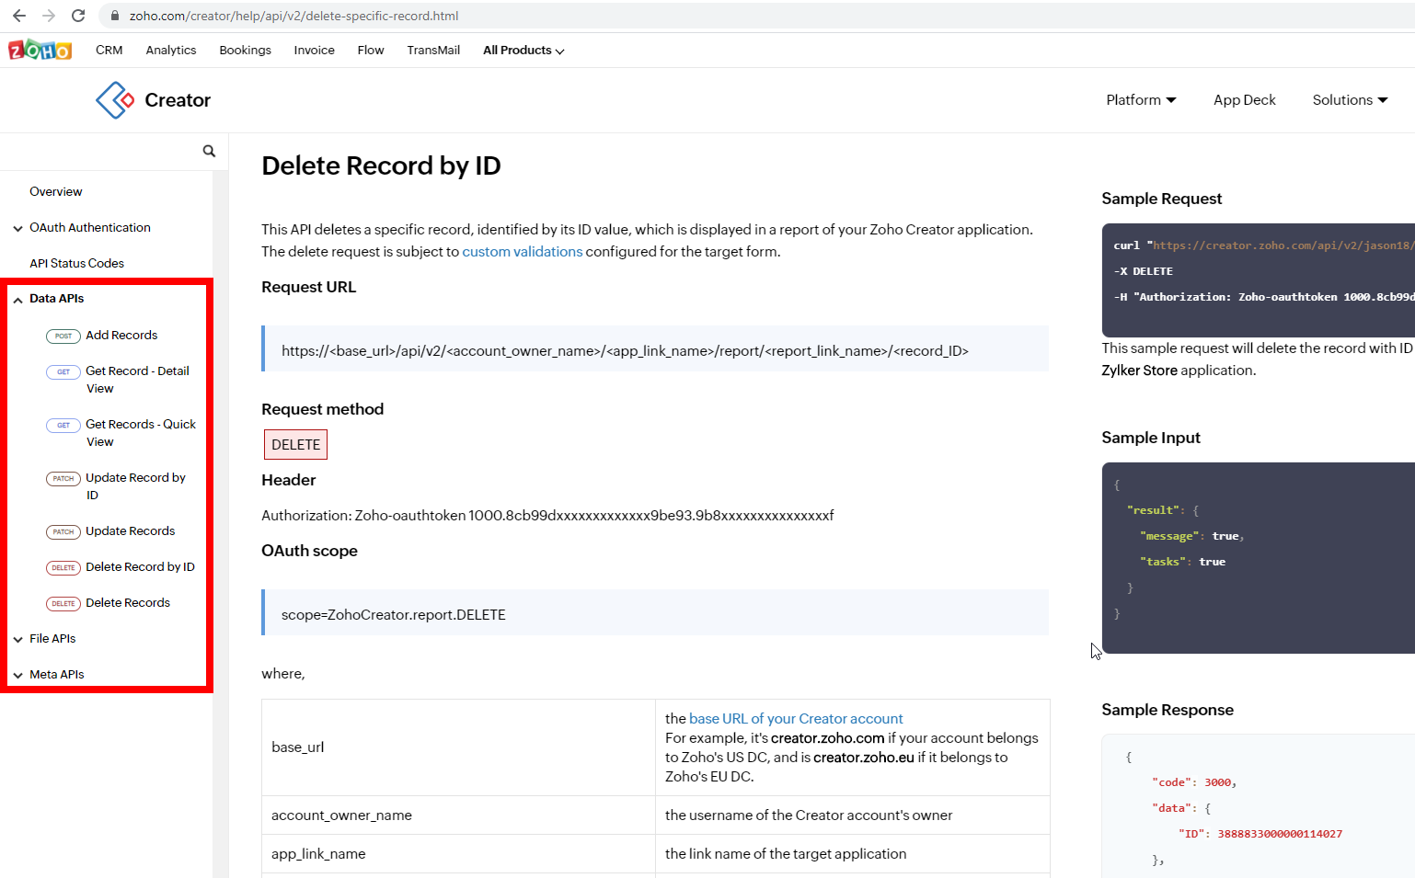Open Analytics in the top navigation
Image resolution: width=1415 pixels, height=878 pixels.
pyautogui.click(x=171, y=51)
